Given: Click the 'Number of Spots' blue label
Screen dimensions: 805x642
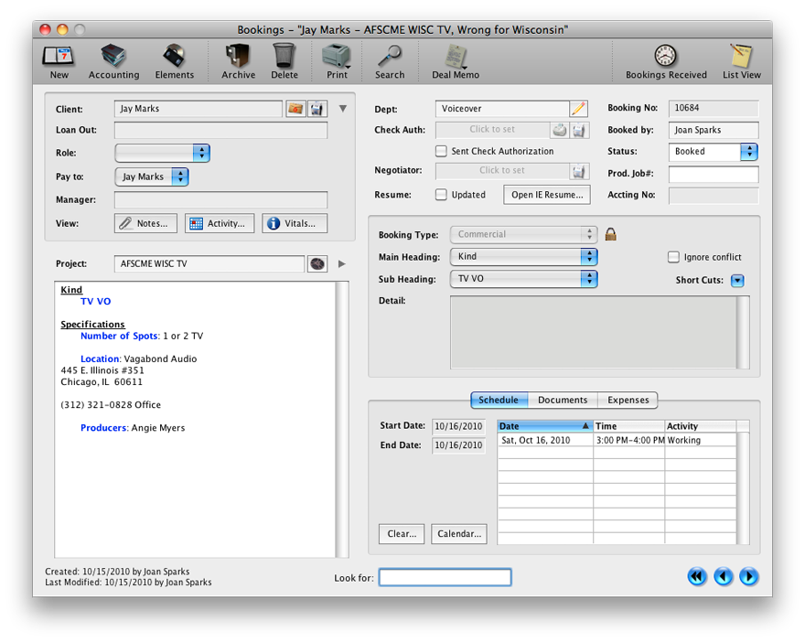Looking at the screenshot, I should pyautogui.click(x=119, y=337).
